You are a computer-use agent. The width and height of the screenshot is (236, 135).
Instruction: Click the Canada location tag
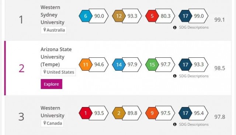52,123
